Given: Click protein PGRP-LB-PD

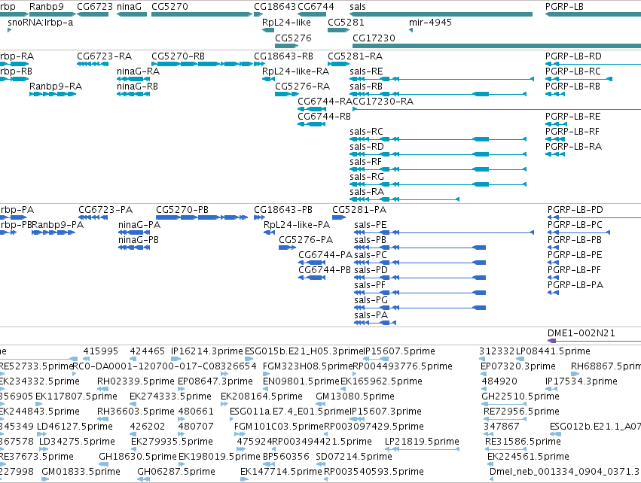Looking at the screenshot, I should (594, 217).
